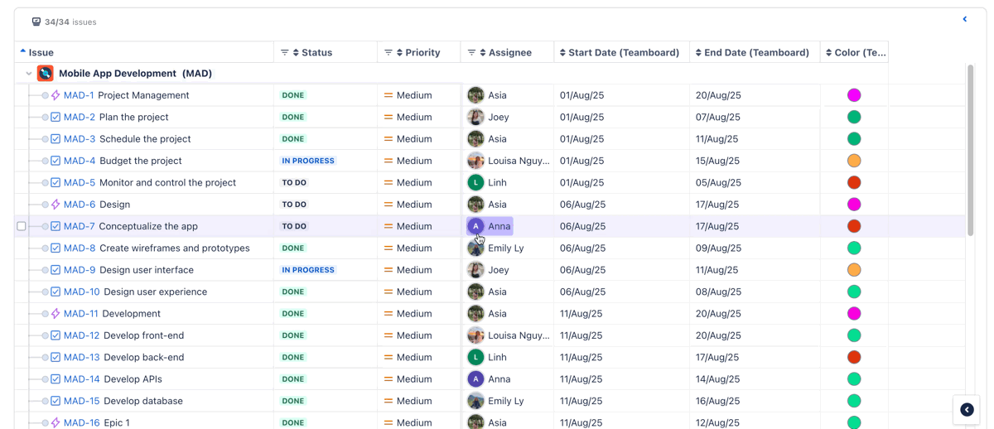The image size is (994, 429).
Task: Click the magenta color swatch for MAD-6
Action: (854, 205)
